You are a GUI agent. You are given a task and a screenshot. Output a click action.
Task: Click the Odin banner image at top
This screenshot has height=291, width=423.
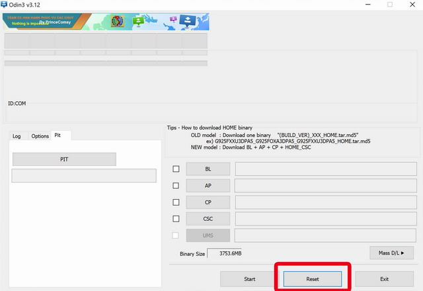pos(104,21)
